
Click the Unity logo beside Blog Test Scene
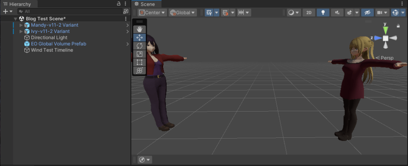[x=22, y=19]
